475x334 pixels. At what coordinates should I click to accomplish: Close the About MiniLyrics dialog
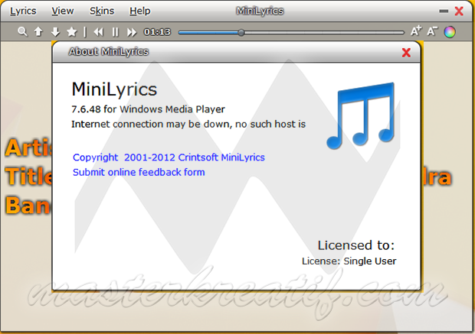click(x=406, y=53)
